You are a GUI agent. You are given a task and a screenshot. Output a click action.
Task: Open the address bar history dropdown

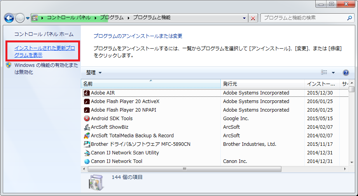pos(244,18)
